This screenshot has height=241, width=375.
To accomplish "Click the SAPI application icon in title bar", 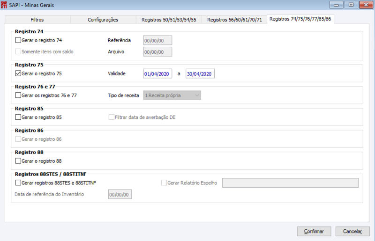I will (x=4, y=5).
